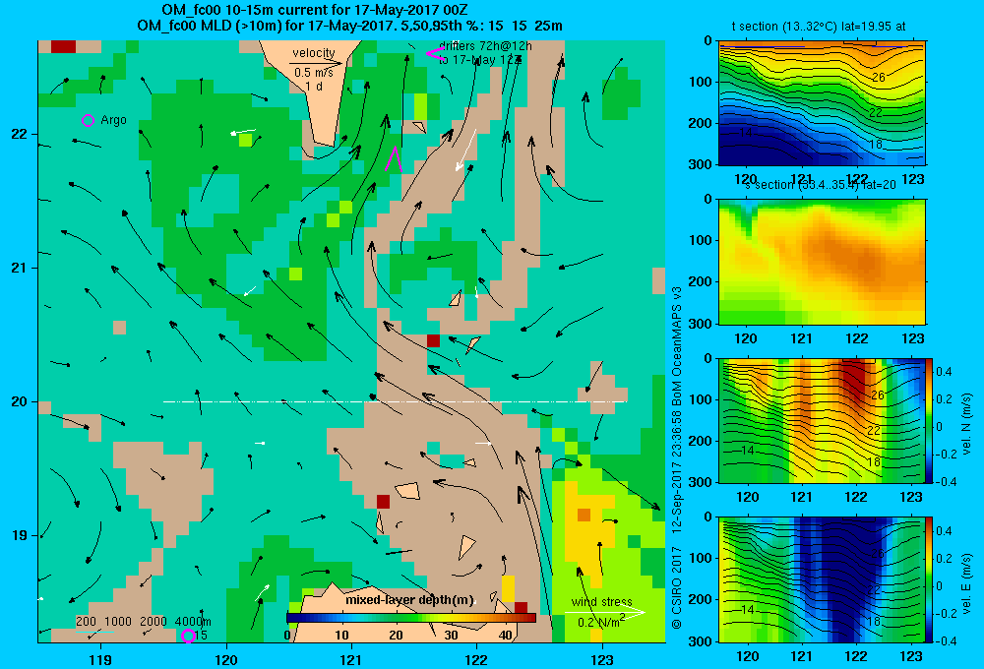Open the temperature section panel
The width and height of the screenshot is (984, 669).
click(x=822, y=103)
